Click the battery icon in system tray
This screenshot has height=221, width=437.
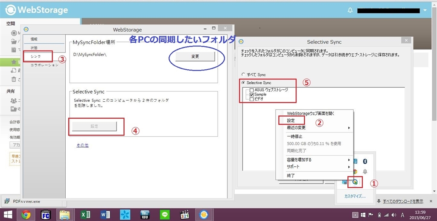(x=379, y=215)
